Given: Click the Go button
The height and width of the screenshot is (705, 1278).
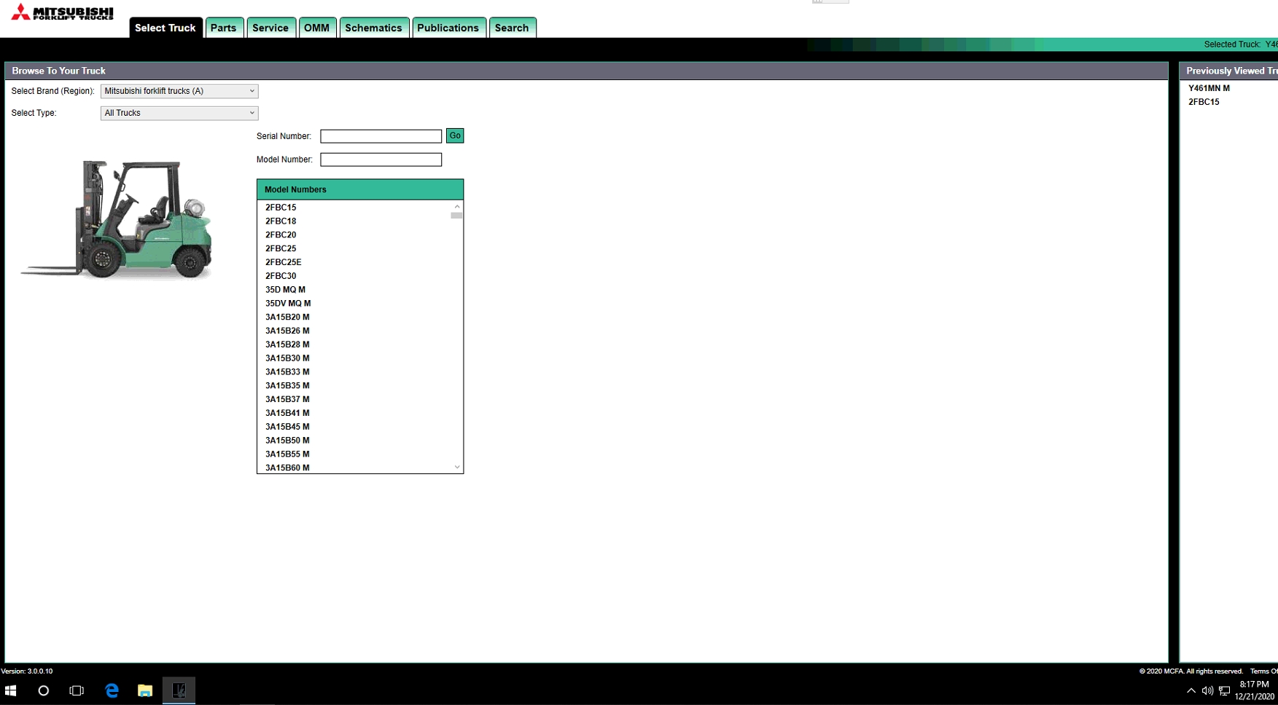Looking at the screenshot, I should pyautogui.click(x=455, y=136).
